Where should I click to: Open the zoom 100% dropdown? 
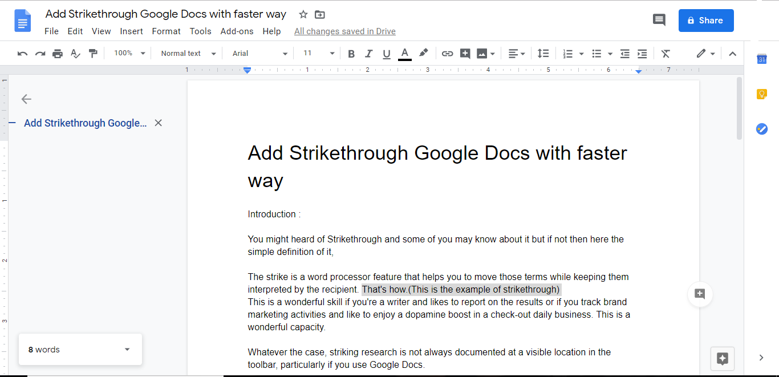pyautogui.click(x=129, y=53)
